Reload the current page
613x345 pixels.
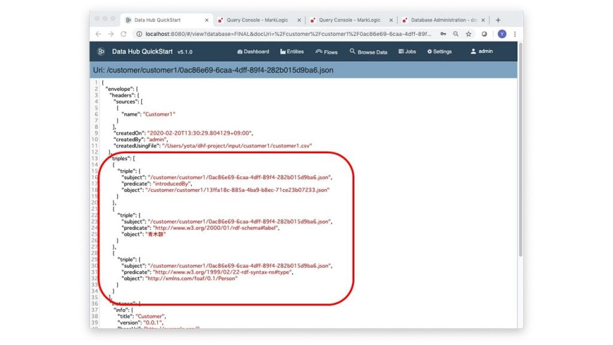pos(124,34)
